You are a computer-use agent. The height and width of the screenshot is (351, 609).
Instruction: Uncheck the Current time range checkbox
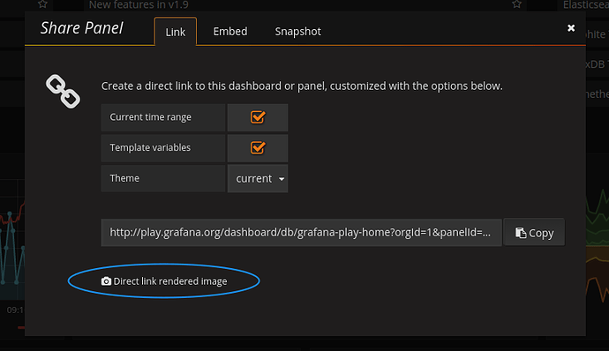[x=258, y=117]
